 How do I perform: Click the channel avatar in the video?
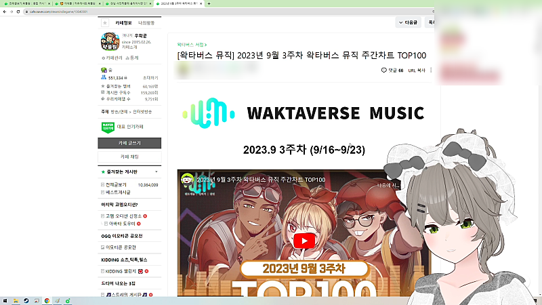[188, 180]
